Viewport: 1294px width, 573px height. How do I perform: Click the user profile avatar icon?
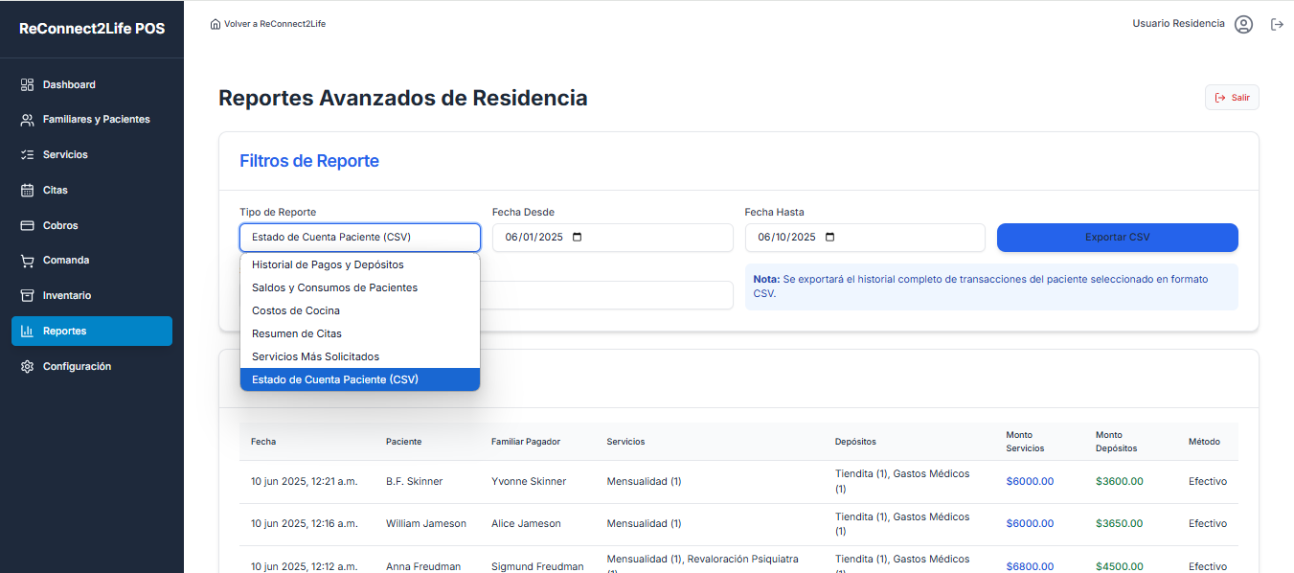1243,24
